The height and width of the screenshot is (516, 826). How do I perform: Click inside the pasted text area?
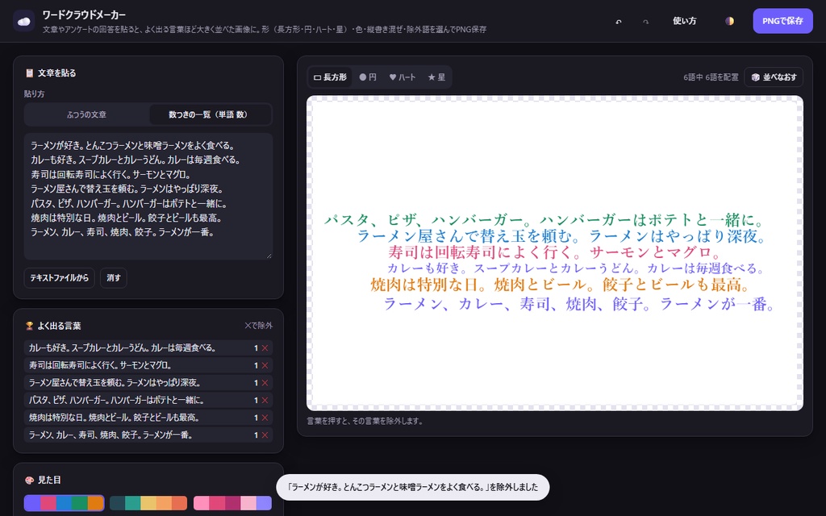[x=148, y=196]
